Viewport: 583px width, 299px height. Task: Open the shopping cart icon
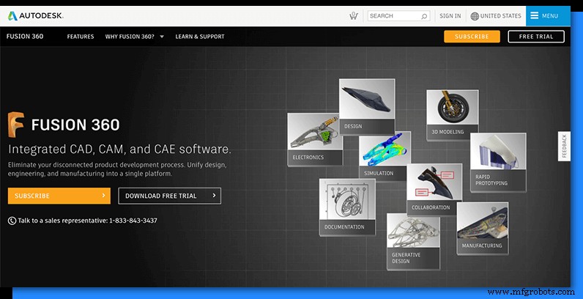click(354, 15)
